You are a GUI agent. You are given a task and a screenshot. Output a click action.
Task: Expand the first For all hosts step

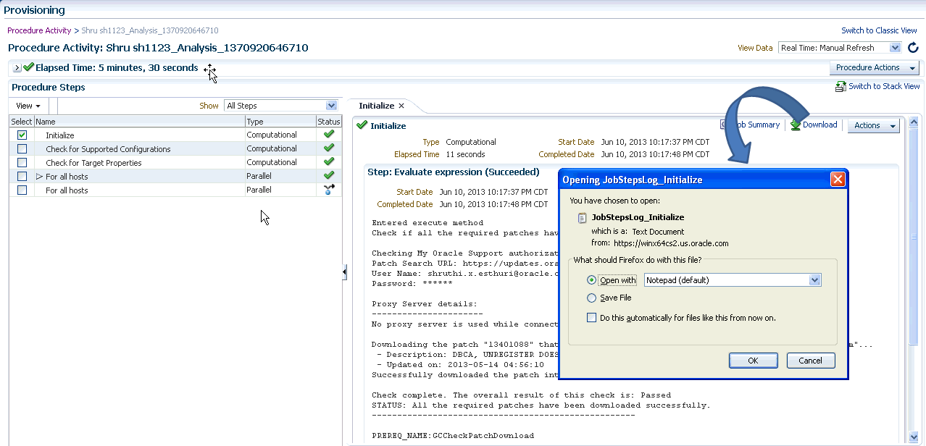(x=40, y=177)
